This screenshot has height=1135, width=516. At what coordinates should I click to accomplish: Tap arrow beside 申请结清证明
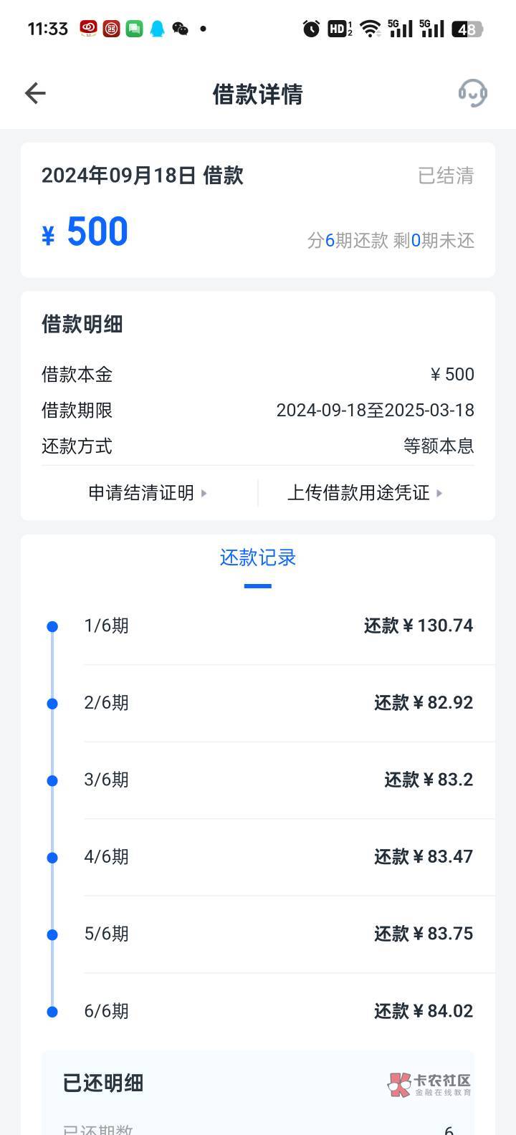pos(204,493)
